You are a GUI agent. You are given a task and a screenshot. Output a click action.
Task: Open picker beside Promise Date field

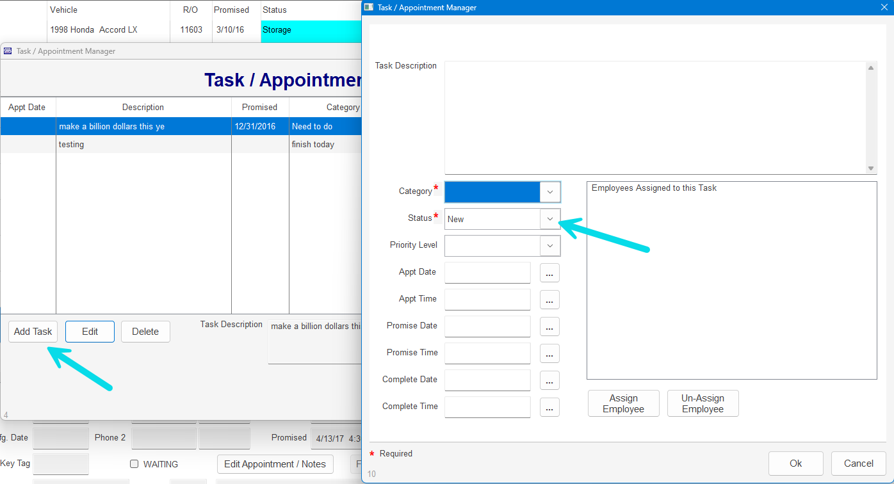[549, 327]
